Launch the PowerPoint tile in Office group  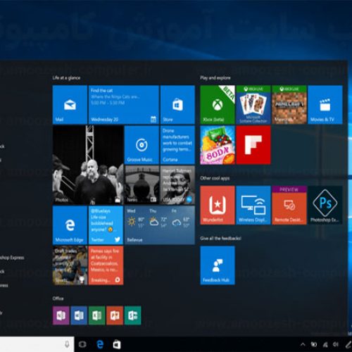pyautogui.click(x=115, y=315)
